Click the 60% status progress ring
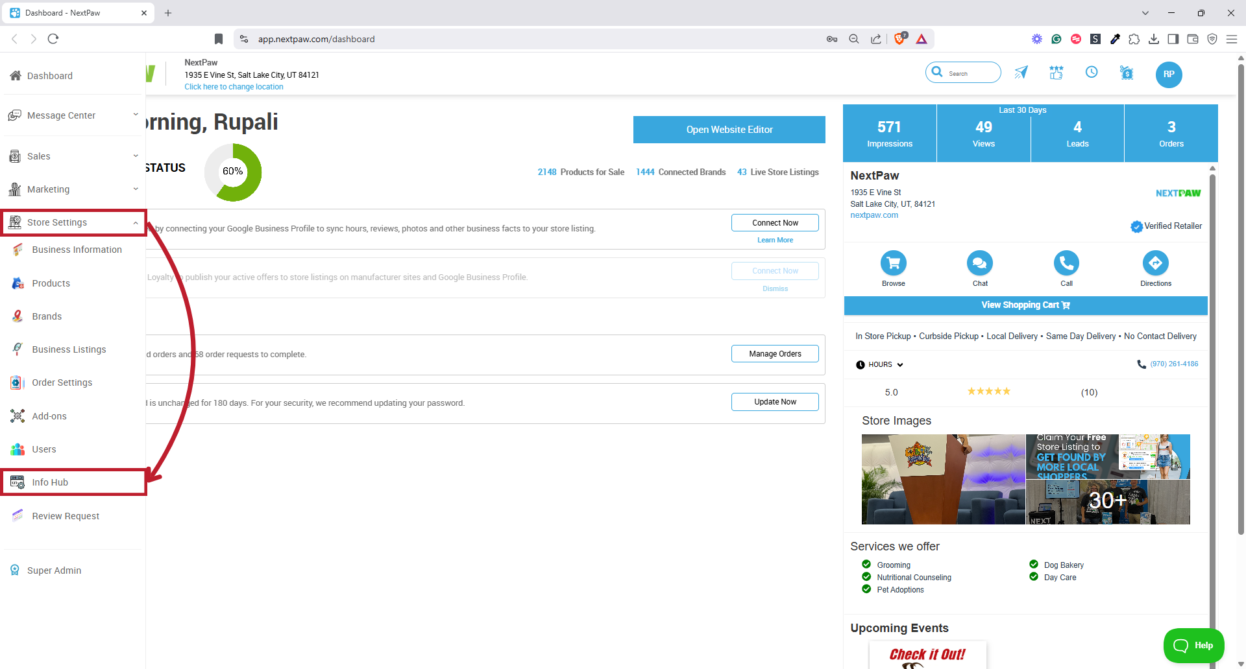1246x669 pixels. (x=233, y=172)
